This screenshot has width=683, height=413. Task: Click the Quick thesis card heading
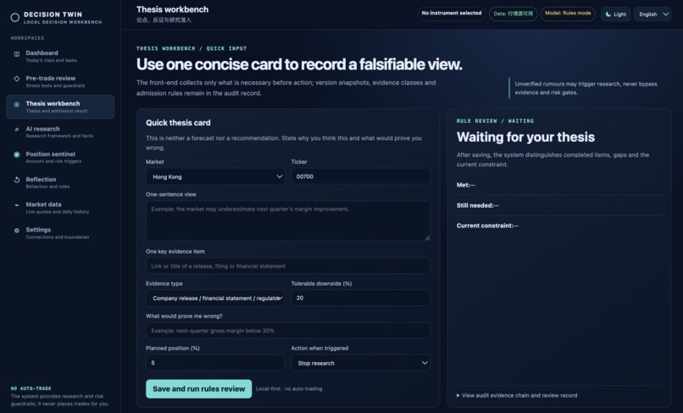(178, 123)
